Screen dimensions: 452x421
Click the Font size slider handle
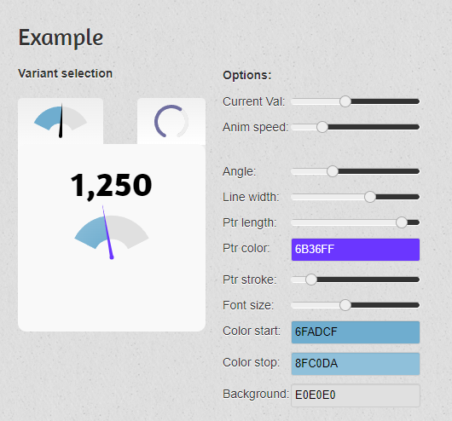345,305
